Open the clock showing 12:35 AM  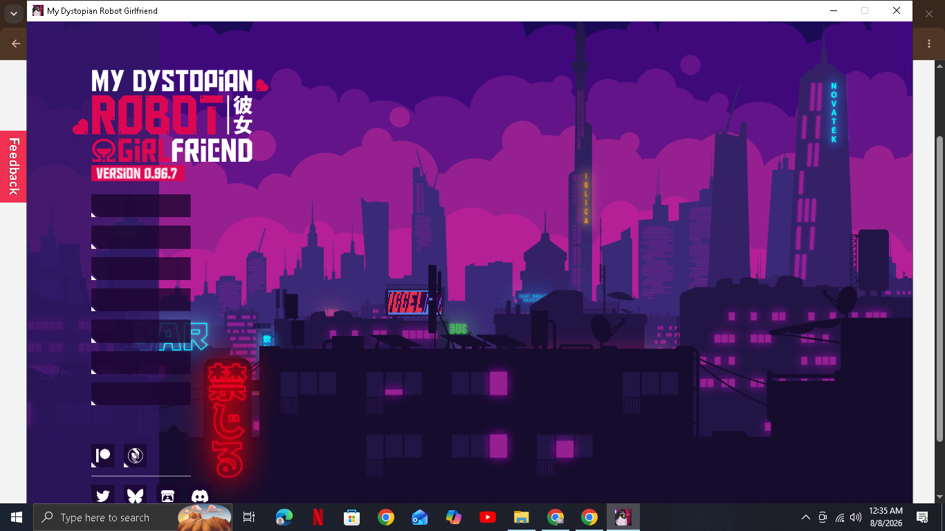(886, 517)
